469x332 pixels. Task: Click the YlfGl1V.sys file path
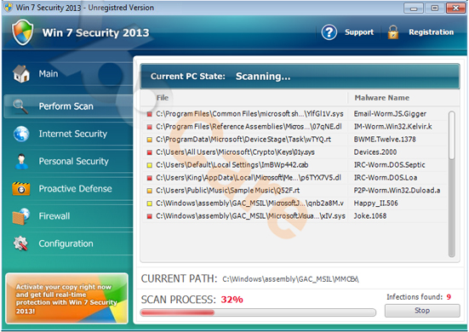coord(249,114)
